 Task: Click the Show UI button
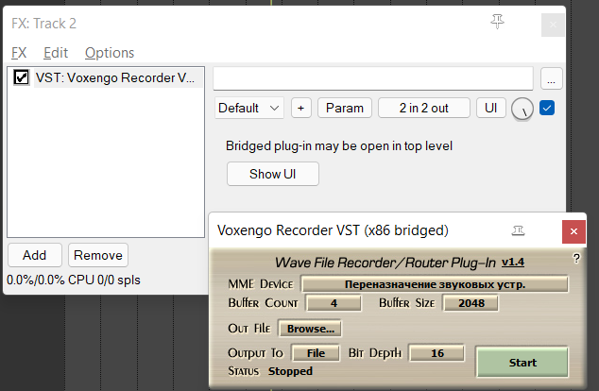click(x=272, y=174)
